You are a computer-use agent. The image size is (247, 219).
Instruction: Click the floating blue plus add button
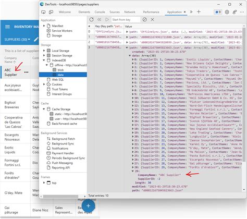[x=88, y=206]
